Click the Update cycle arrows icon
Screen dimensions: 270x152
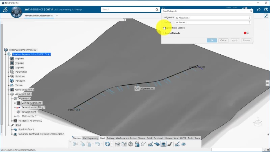[x=107, y=144]
